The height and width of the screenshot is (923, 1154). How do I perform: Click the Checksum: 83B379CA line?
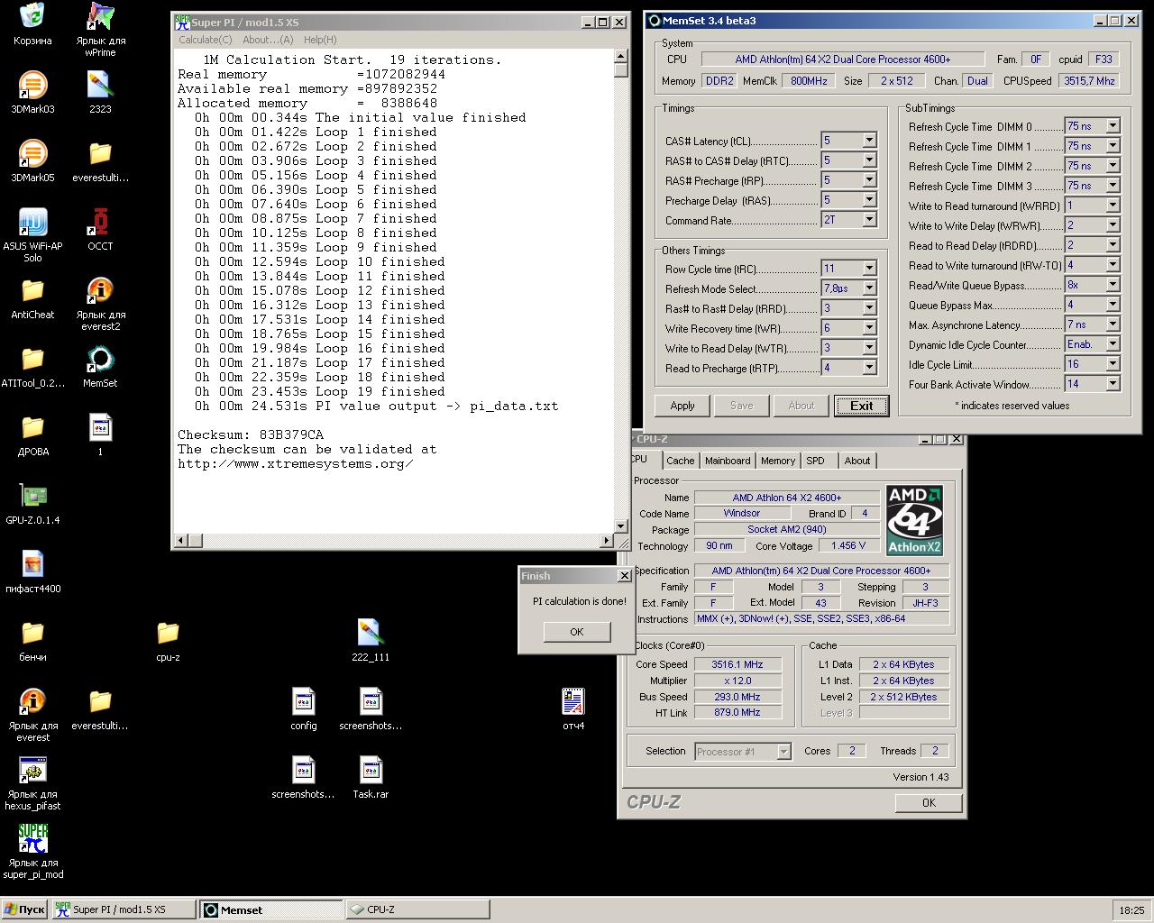pos(250,434)
